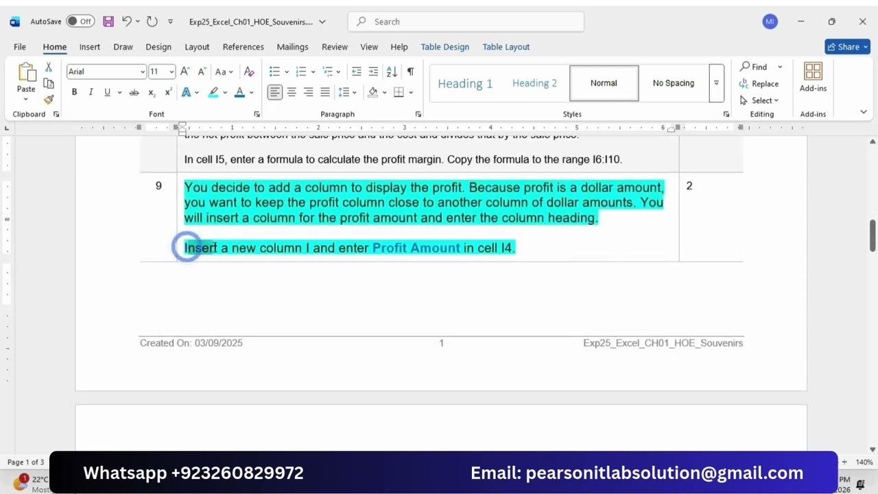
Task: Toggle Underline formatting
Action: click(107, 92)
